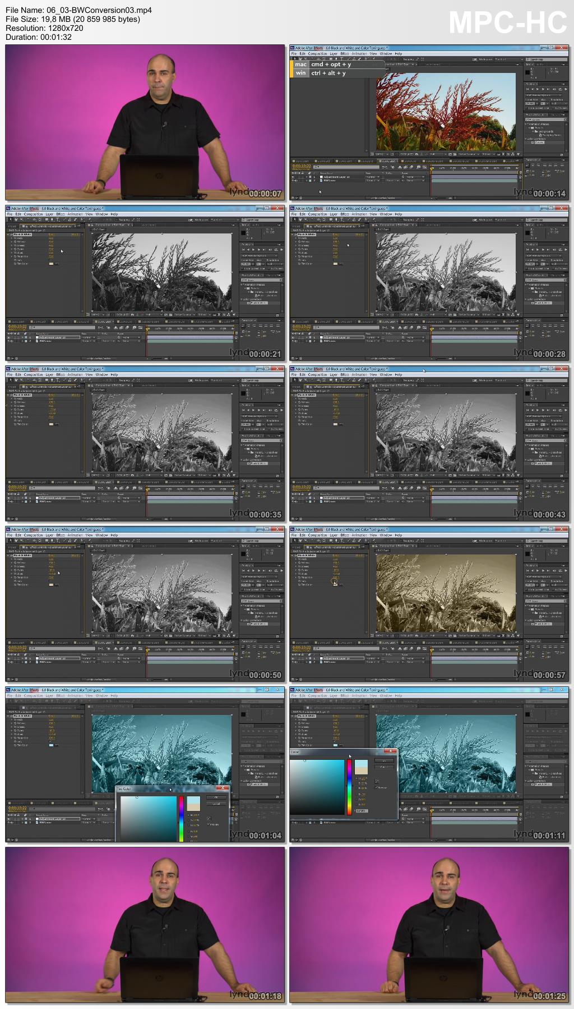The image size is (574, 1009).
Task: Click the hex value field in the 00:01:11 dialog
Action: (x=362, y=810)
